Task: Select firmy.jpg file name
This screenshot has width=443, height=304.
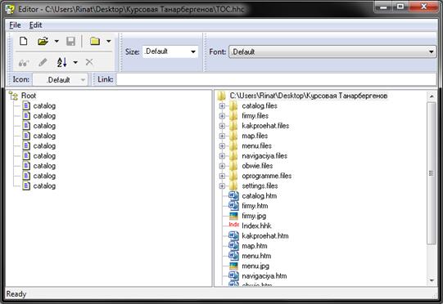Action: 254,216
